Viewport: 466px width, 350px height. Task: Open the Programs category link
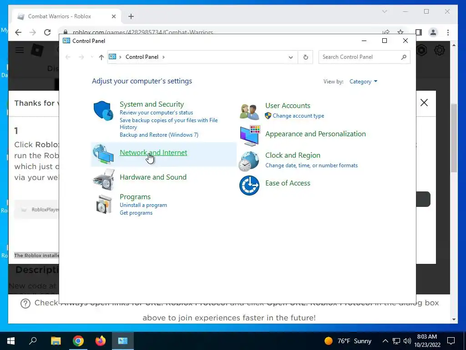click(135, 197)
